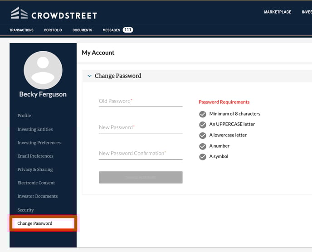Viewport: 312px width, 252px height.
Task: Click the A symbol requirement checkmark
Action: [203, 157]
